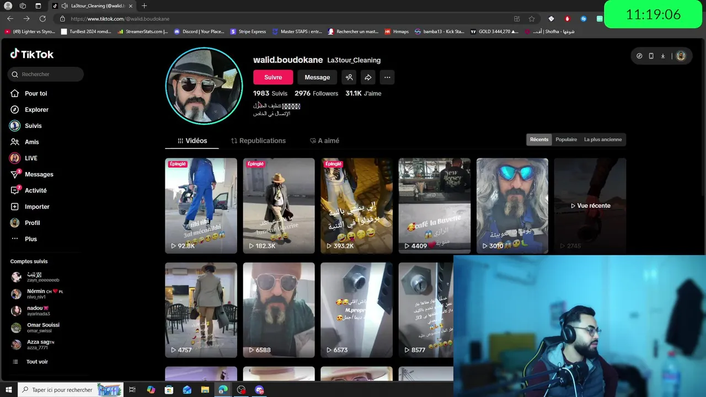This screenshot has height=397, width=706.
Task: Click the tiktok.com address bar
Action: [x=287, y=19]
